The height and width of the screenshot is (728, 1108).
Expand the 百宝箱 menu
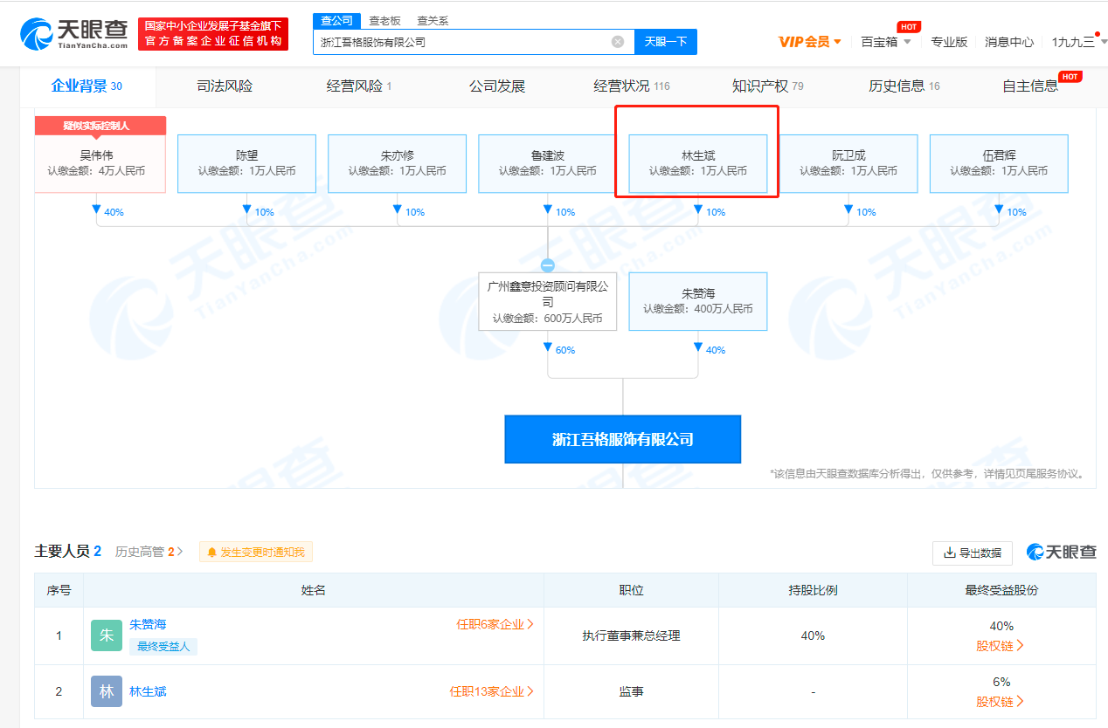click(x=886, y=41)
